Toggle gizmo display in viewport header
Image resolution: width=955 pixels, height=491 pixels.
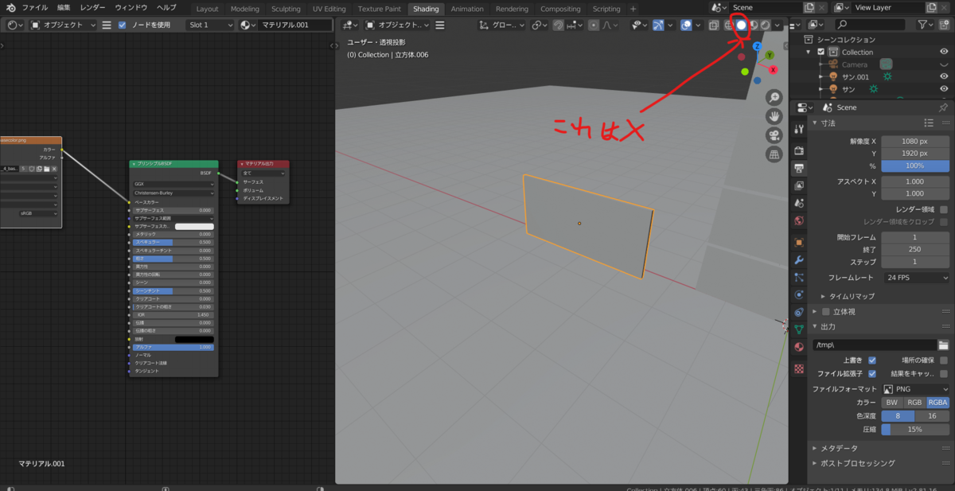coord(658,25)
